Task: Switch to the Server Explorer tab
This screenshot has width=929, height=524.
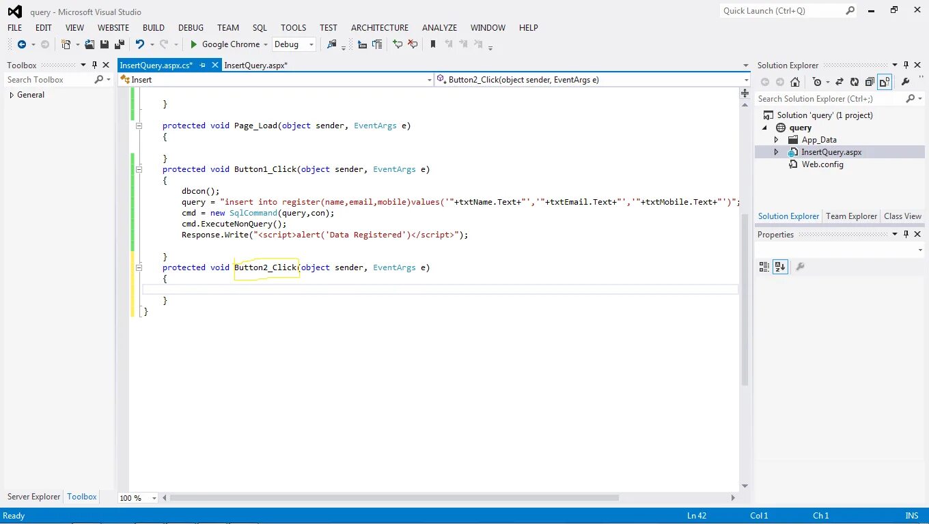Action: tap(34, 497)
